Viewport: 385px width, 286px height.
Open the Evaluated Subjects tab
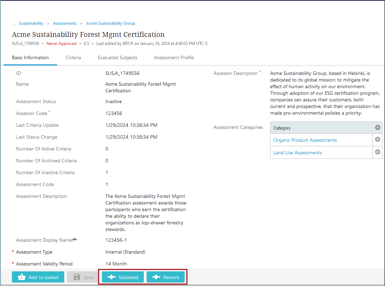tap(117, 58)
